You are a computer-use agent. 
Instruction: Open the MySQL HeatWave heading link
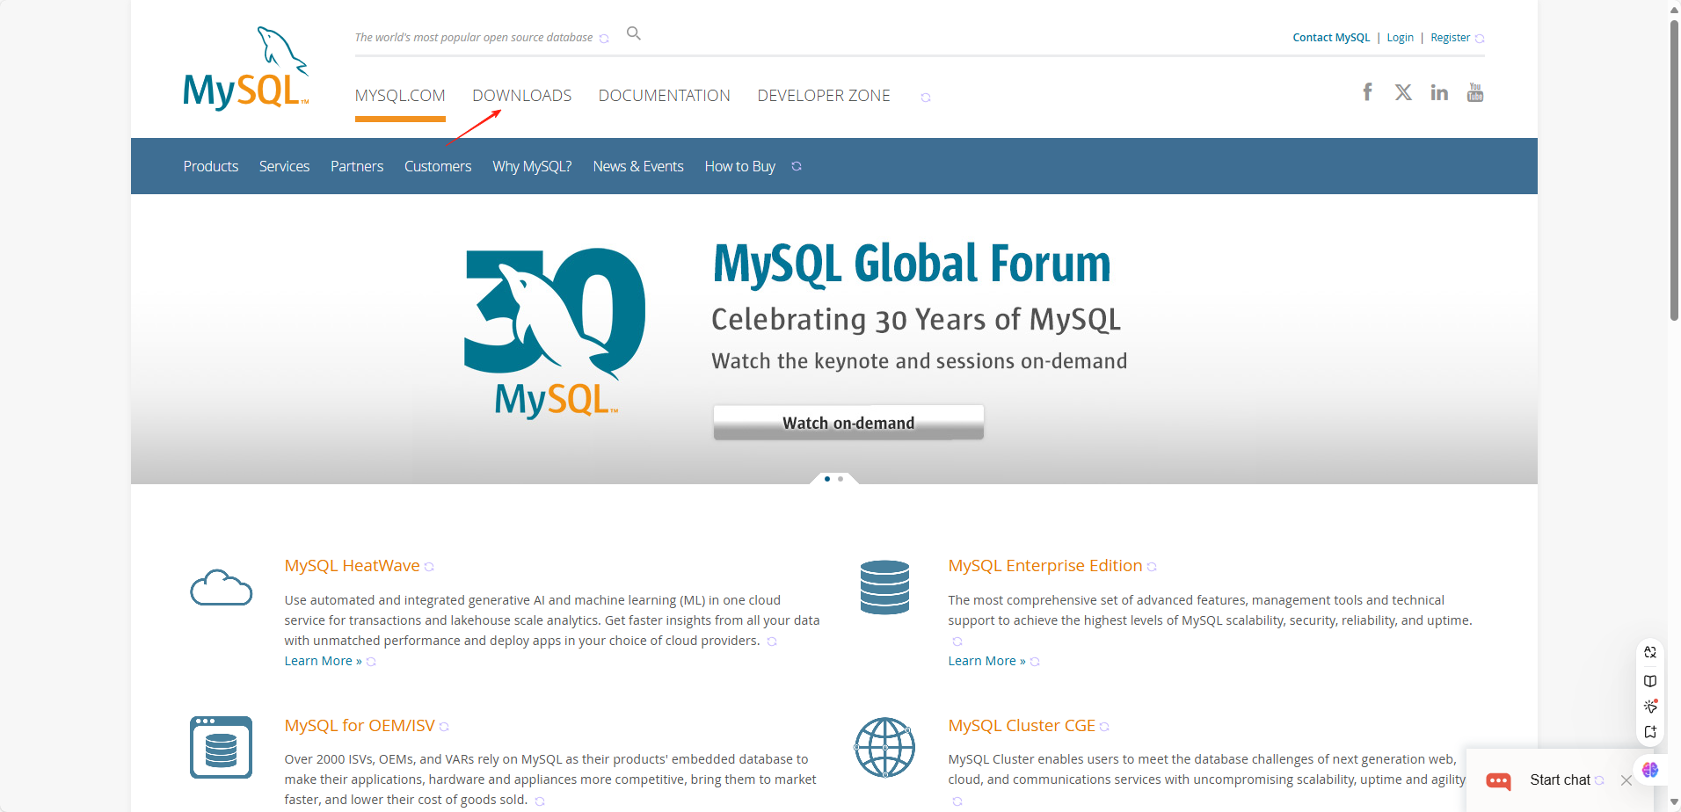[x=352, y=566]
